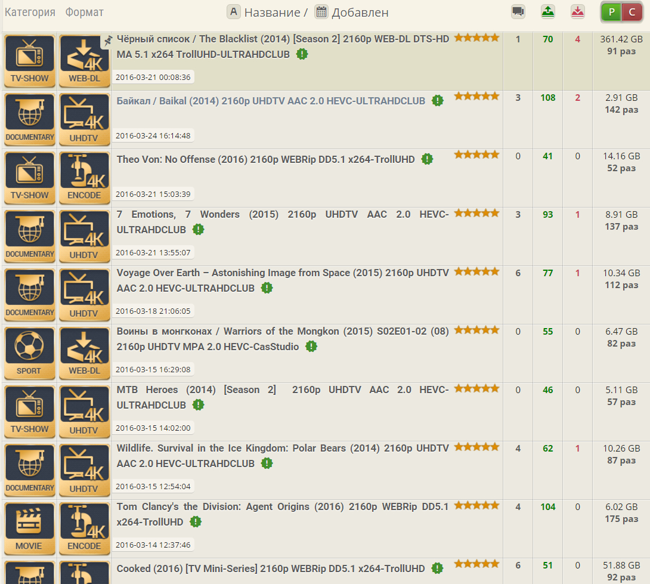Click the pin icon on The Blacklist row
Viewport: 650px width, 584px height.
[x=107, y=41]
